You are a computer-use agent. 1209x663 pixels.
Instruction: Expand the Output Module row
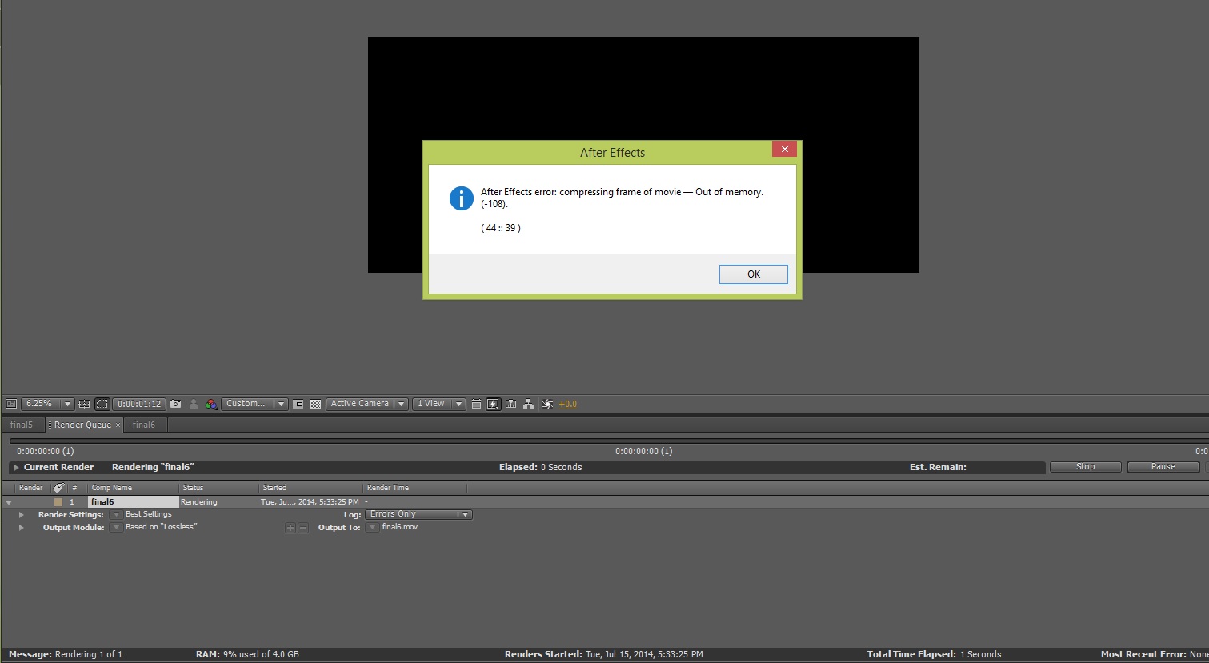click(x=21, y=528)
